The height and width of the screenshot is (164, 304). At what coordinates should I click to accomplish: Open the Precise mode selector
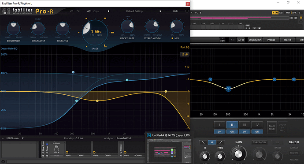[271, 40]
